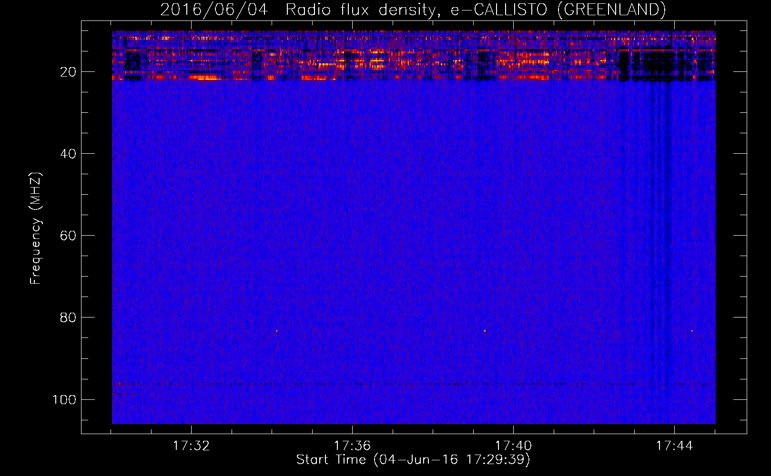Click the 40 MHz frequency tick label

tap(68, 154)
